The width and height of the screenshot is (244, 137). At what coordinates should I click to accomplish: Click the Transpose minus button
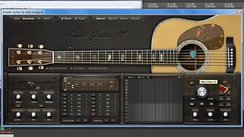[x=113, y=120]
